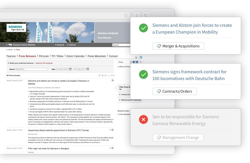This screenshot has height=163, width=250.
Task: Jump to results page 7
Action: click(x=112, y=76)
